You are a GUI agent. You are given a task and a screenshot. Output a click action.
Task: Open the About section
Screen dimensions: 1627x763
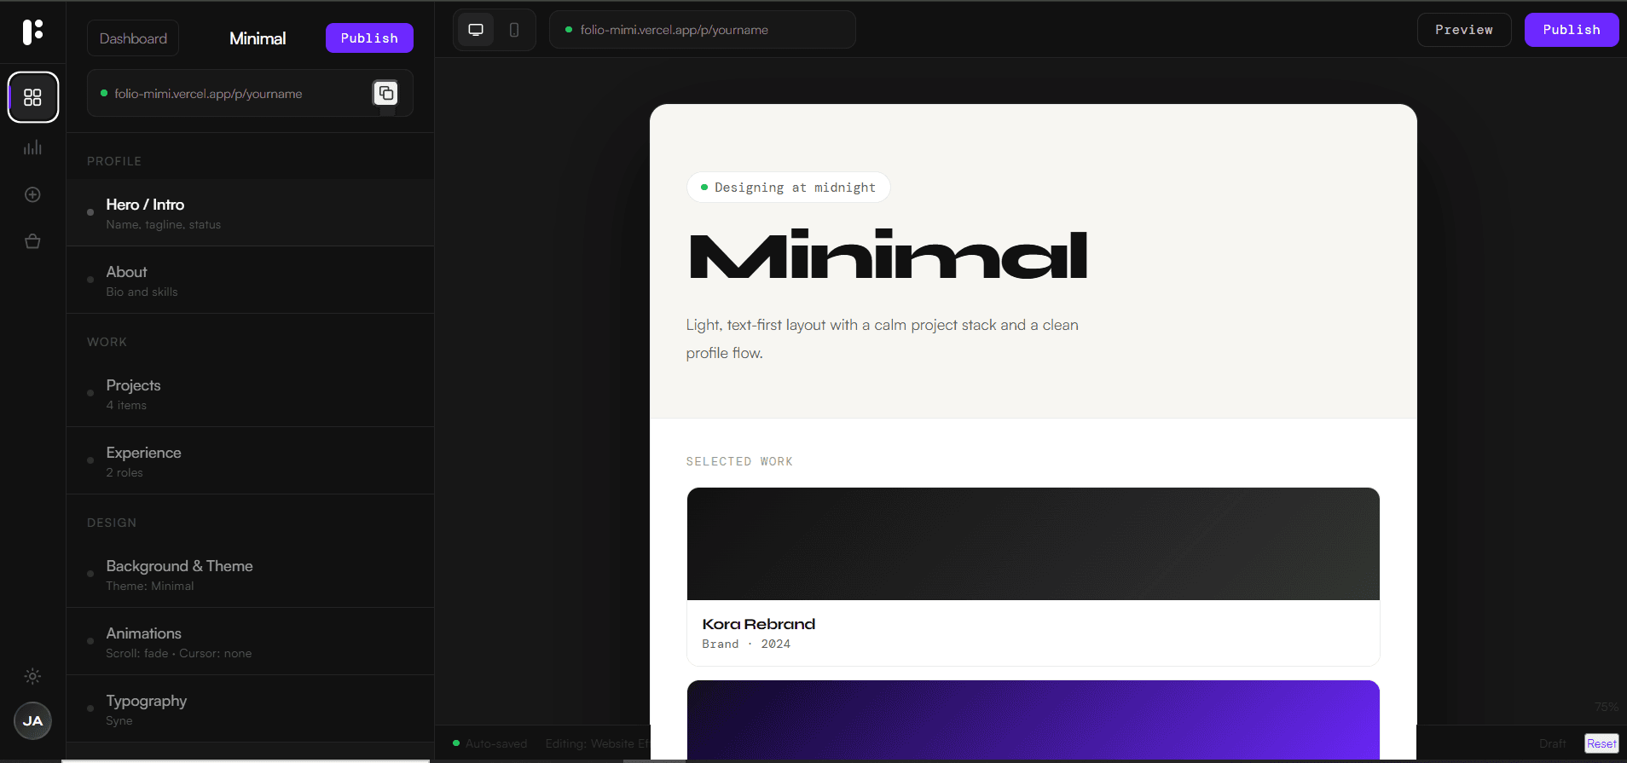tap(250, 280)
